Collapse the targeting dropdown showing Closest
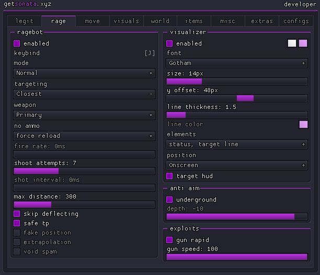The image size is (320, 275). pos(84,94)
